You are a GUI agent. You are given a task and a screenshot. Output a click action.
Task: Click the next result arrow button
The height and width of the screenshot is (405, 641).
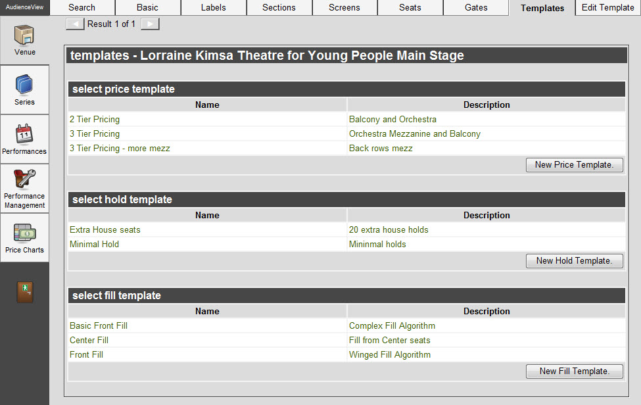click(x=150, y=24)
